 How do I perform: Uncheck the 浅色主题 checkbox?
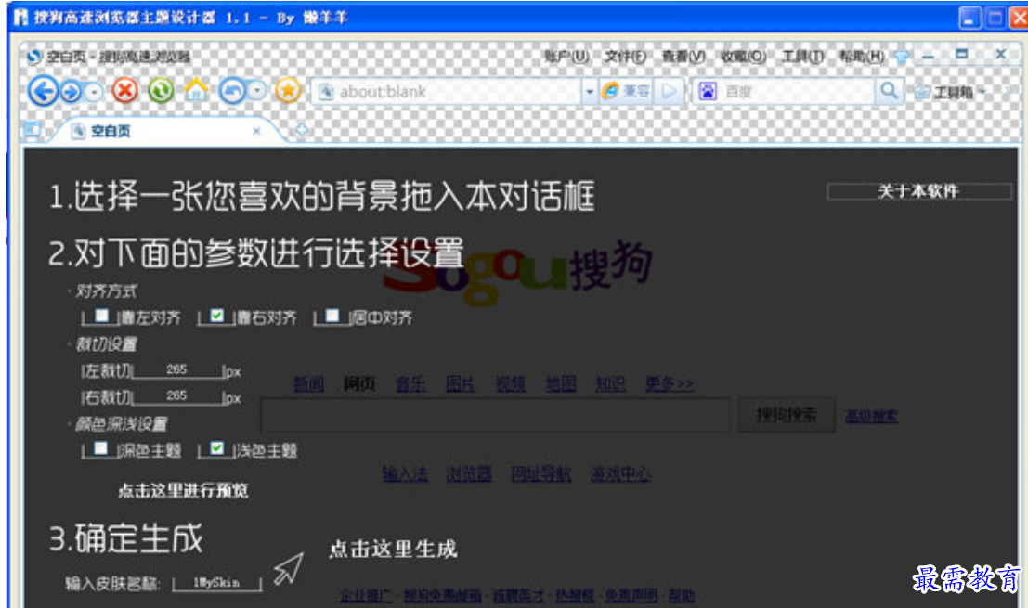217,448
